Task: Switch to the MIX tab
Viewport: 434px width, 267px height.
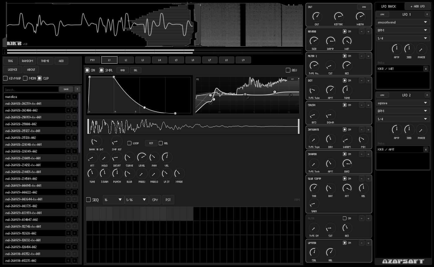Action: [x=93, y=60]
